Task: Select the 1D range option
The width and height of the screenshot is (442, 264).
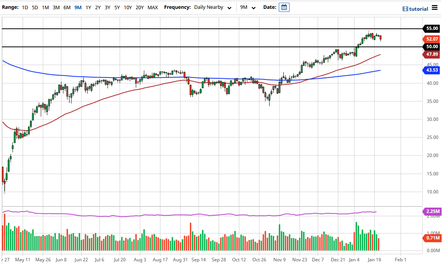Action: [25, 7]
